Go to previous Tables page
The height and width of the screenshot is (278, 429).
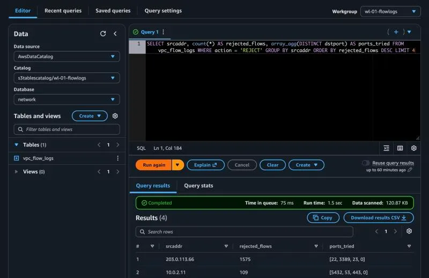tap(99, 144)
